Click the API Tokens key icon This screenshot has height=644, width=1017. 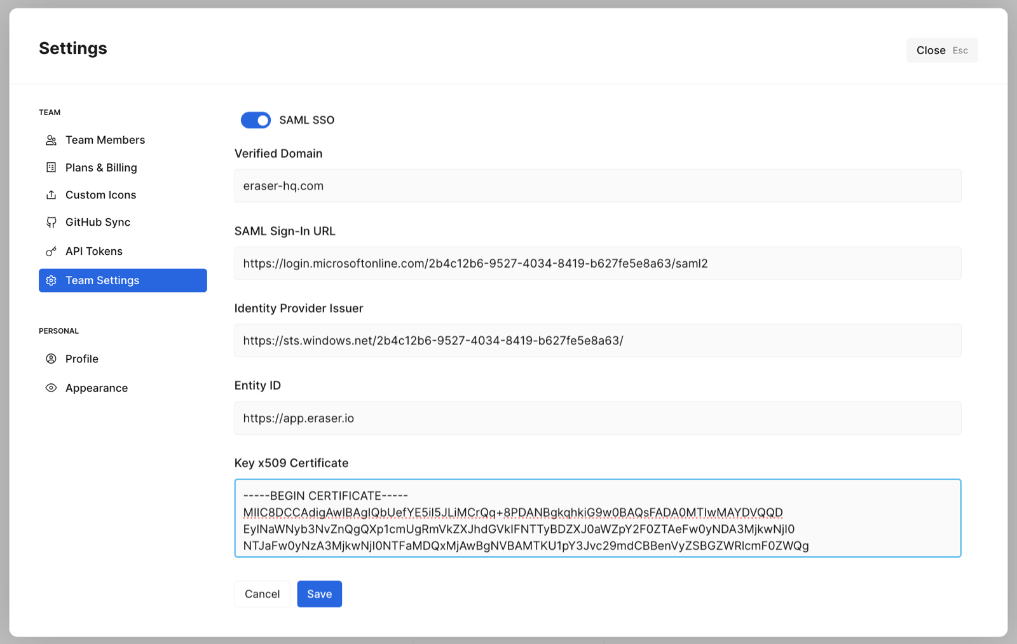click(51, 251)
